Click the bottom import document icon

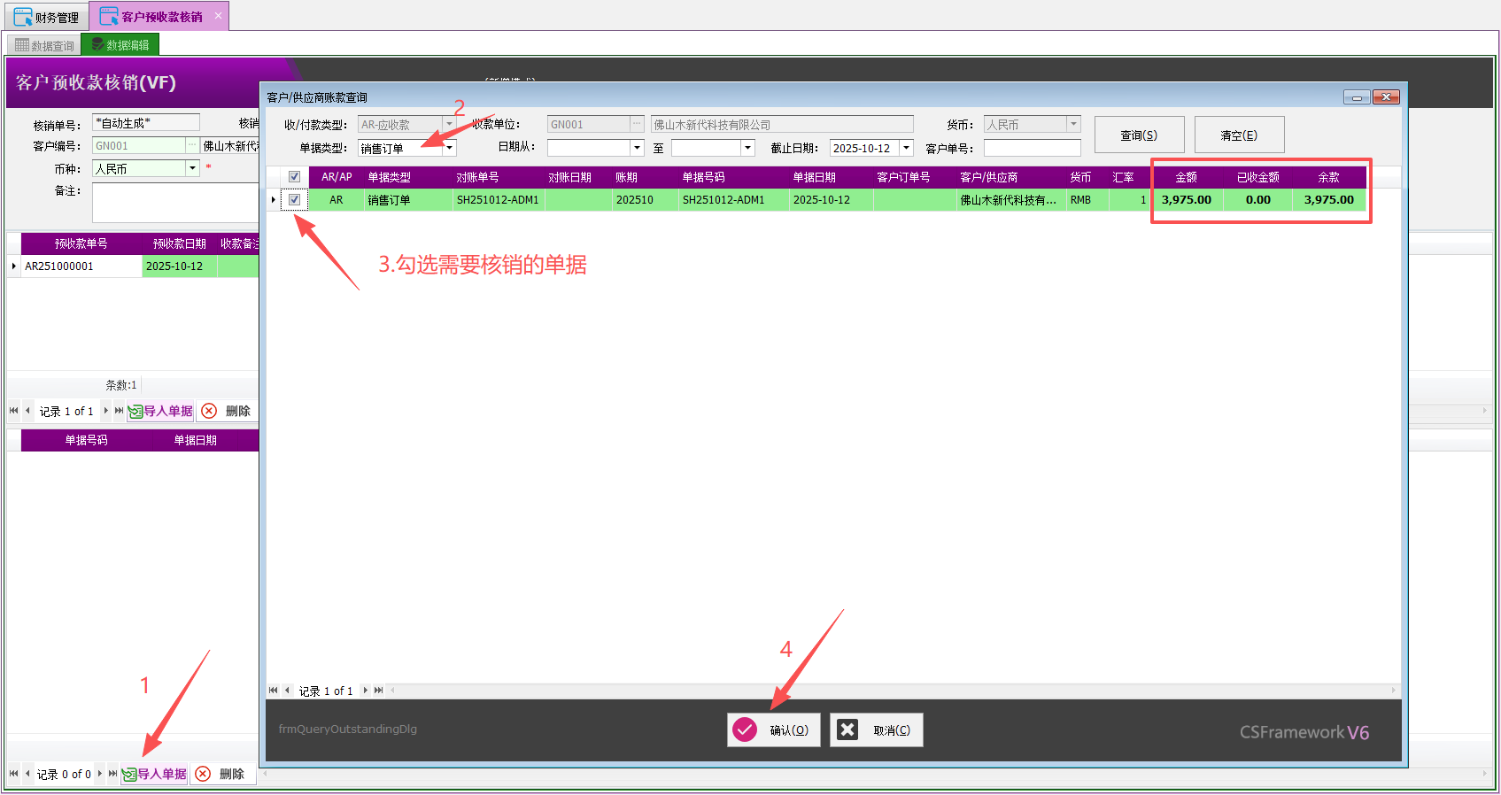tap(129, 775)
